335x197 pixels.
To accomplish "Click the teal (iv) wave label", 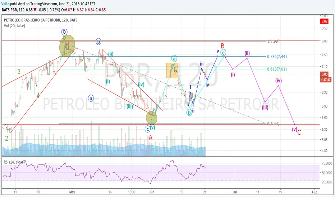I will coord(141,85).
